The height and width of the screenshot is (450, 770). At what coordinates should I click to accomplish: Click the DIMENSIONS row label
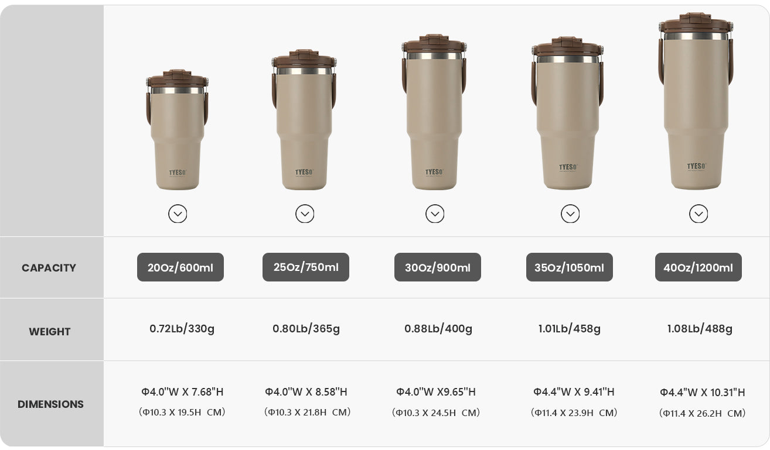[50, 404]
